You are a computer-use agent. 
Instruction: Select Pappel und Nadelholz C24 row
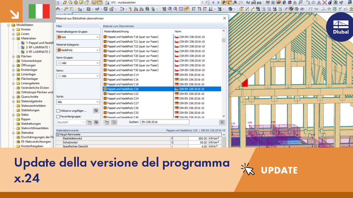pos(162,99)
